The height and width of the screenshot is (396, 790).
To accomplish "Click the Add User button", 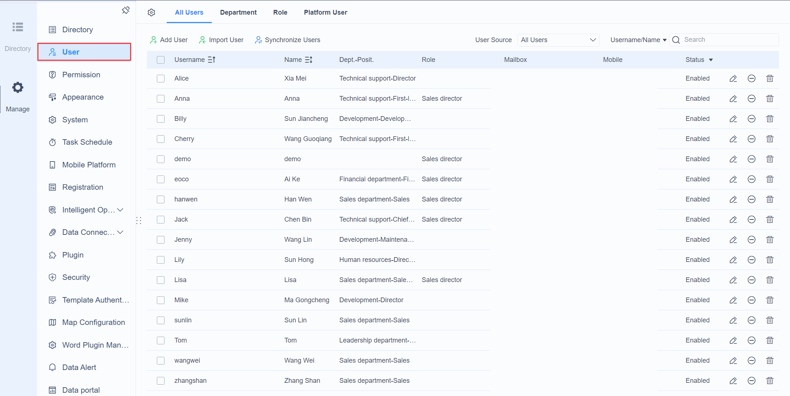I will click(169, 40).
